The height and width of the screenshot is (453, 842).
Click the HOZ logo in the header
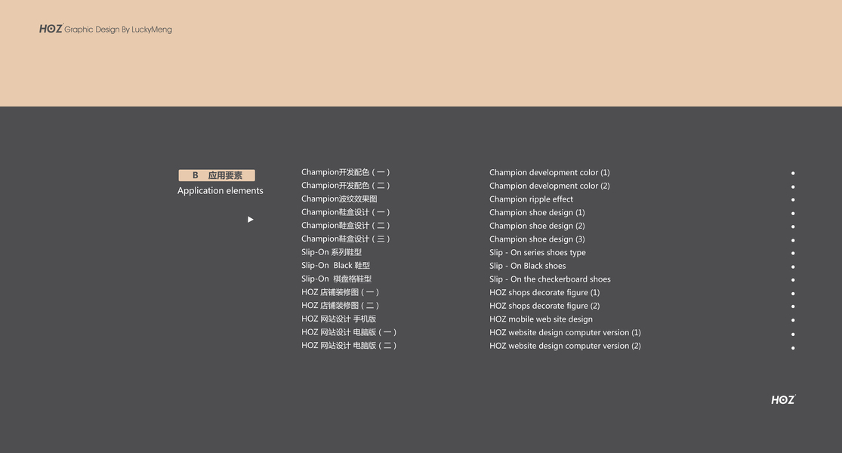51,29
